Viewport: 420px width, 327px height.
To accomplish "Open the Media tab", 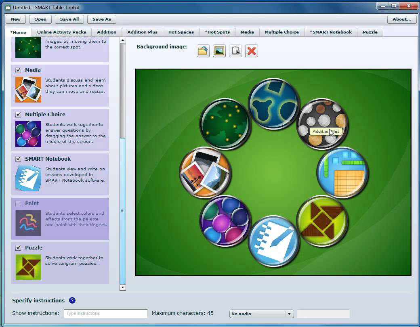I will pos(247,32).
